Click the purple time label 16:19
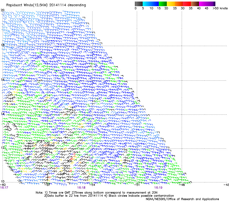The height and width of the screenshot is (201, 229). 158,188
